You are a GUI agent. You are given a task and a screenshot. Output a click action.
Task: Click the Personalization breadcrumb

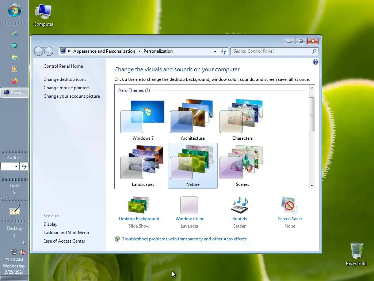click(158, 51)
